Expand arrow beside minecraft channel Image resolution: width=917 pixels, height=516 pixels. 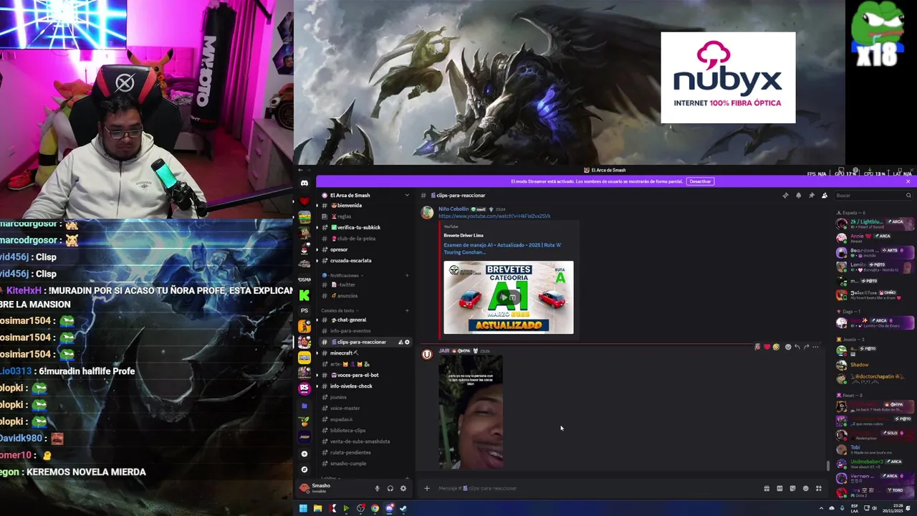(x=317, y=353)
